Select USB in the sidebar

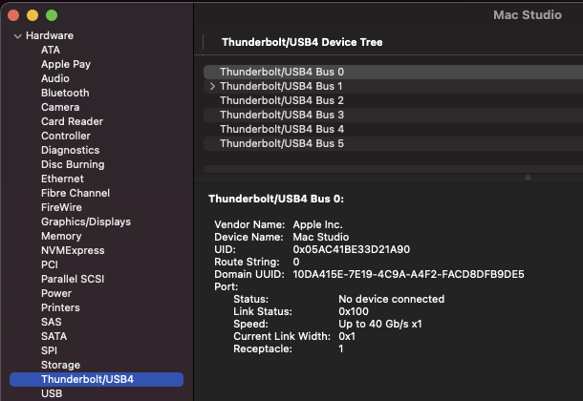coord(52,393)
